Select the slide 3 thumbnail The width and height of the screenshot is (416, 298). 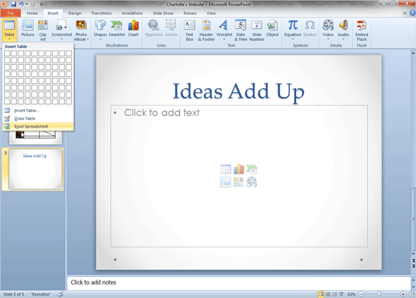(35, 169)
